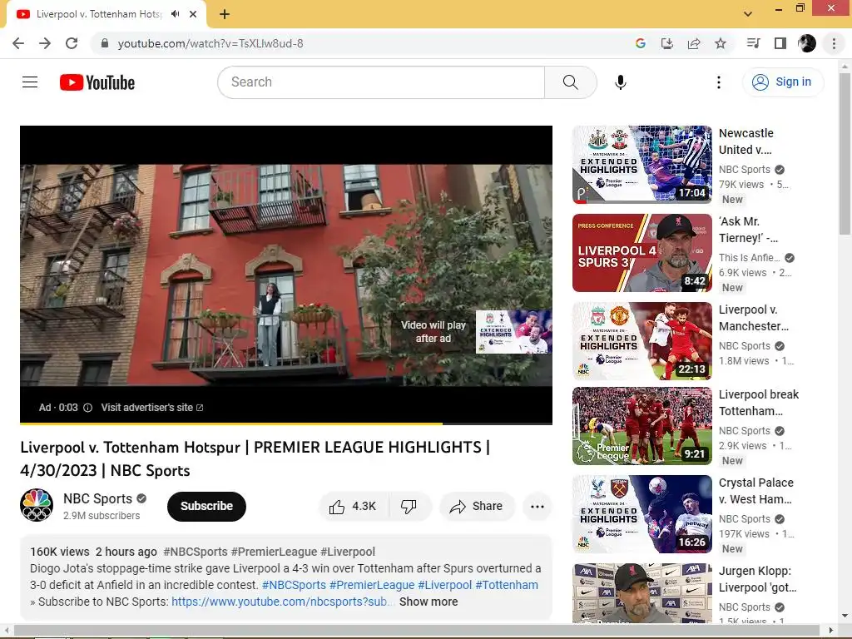Open the NBC Sports channel name link
Viewport: 852px width, 639px height.
point(98,499)
